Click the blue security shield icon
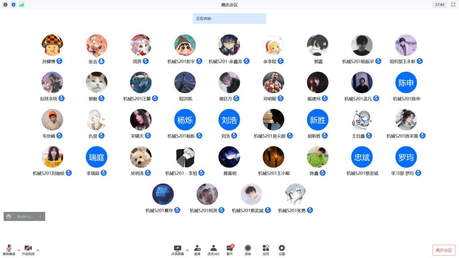Screen dimensions: 459x258 click(13, 4)
